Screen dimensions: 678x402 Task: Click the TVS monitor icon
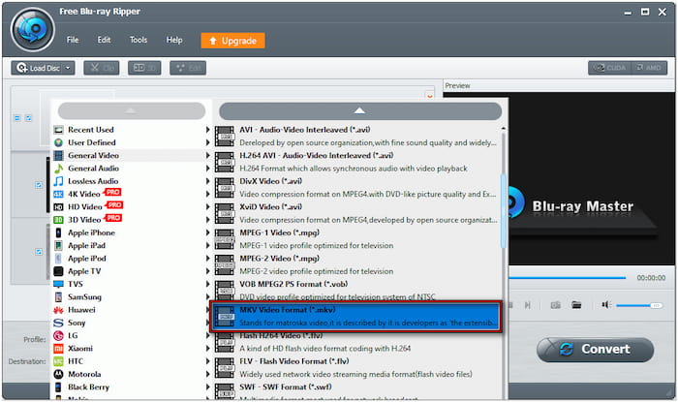(58, 284)
